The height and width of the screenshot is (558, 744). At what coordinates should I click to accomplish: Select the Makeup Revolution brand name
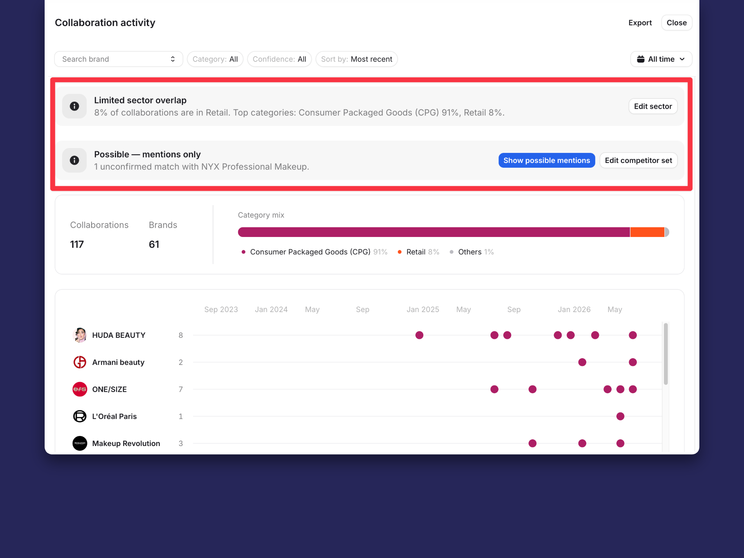click(126, 443)
